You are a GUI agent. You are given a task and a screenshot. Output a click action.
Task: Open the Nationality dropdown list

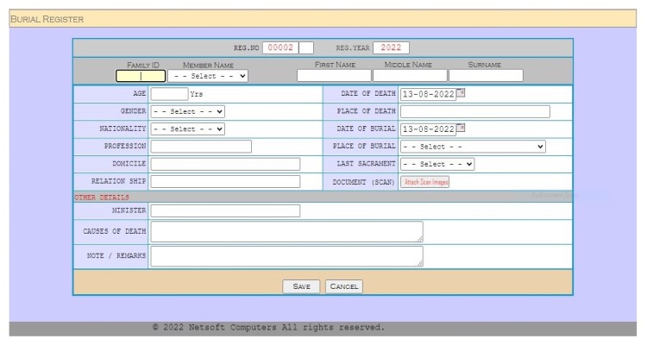[187, 129]
